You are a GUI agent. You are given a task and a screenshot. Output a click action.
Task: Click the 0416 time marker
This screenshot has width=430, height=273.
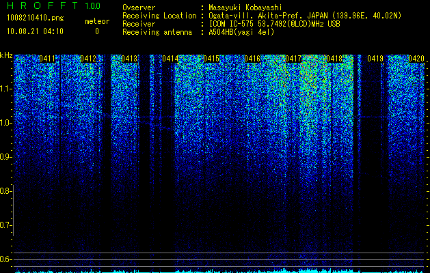252,59
